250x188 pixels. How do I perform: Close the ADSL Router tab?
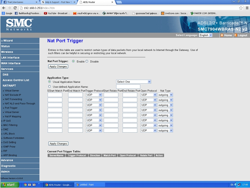(112, 2)
